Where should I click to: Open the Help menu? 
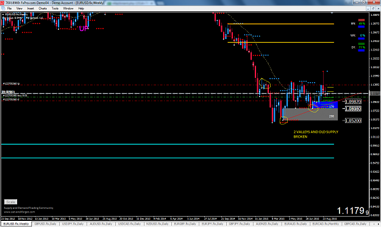(81, 9)
